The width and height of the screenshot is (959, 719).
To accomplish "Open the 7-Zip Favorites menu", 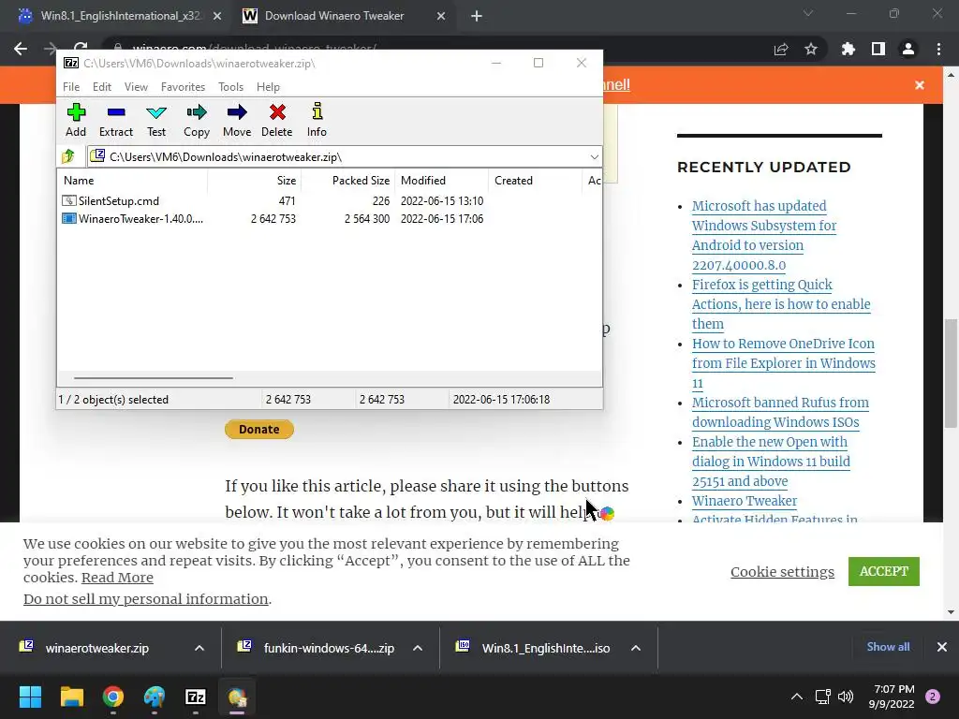I will tap(183, 87).
